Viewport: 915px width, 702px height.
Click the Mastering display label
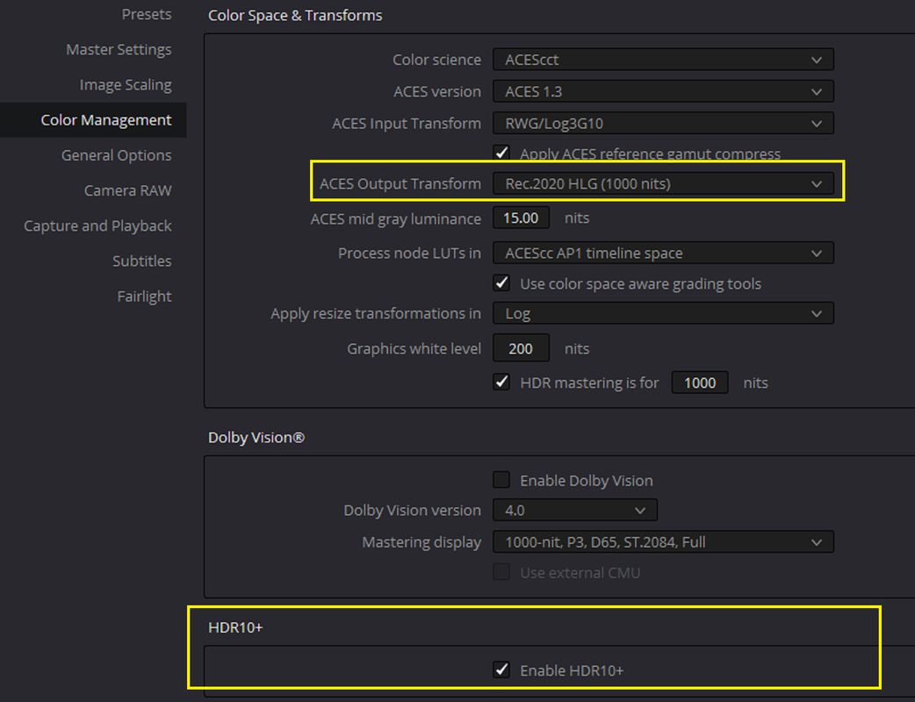[x=421, y=542]
